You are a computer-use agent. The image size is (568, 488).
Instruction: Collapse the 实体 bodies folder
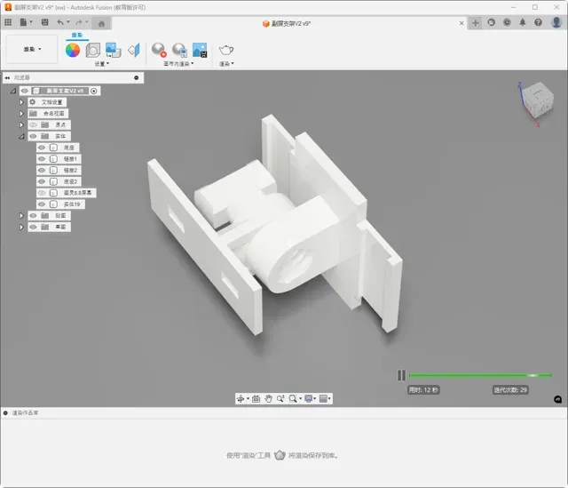[x=21, y=136]
